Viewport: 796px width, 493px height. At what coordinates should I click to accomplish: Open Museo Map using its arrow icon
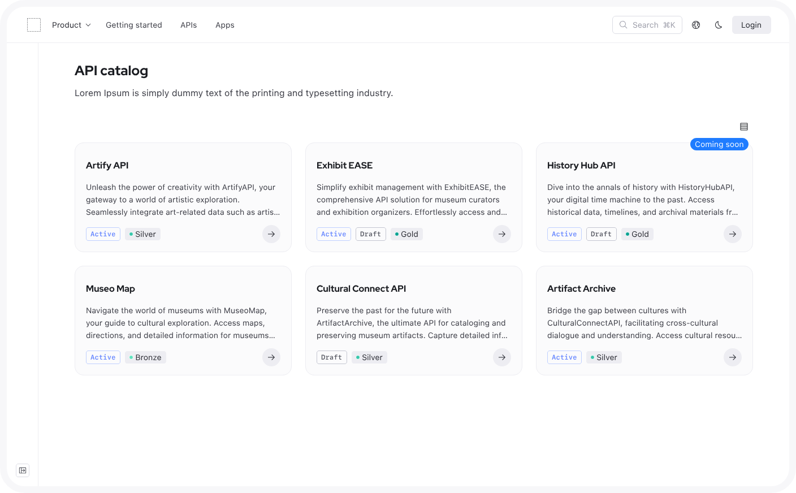pyautogui.click(x=271, y=357)
